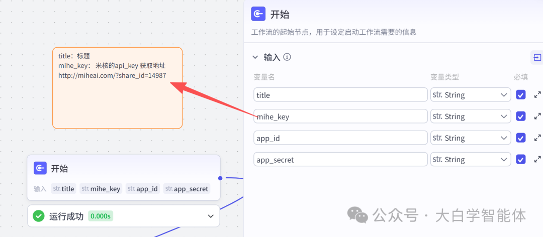543x237 pixels.
Task: Click the Start node icon on canvas card
Action: click(40, 168)
